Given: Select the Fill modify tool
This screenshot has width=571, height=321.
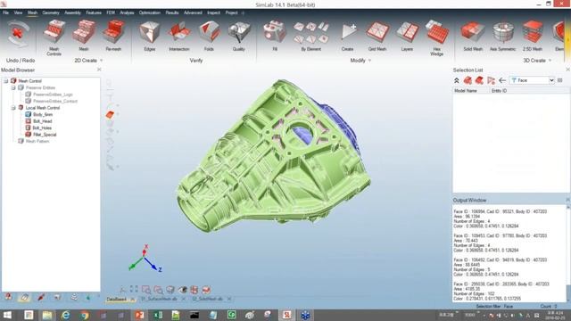Looking at the screenshot, I should tap(275, 36).
